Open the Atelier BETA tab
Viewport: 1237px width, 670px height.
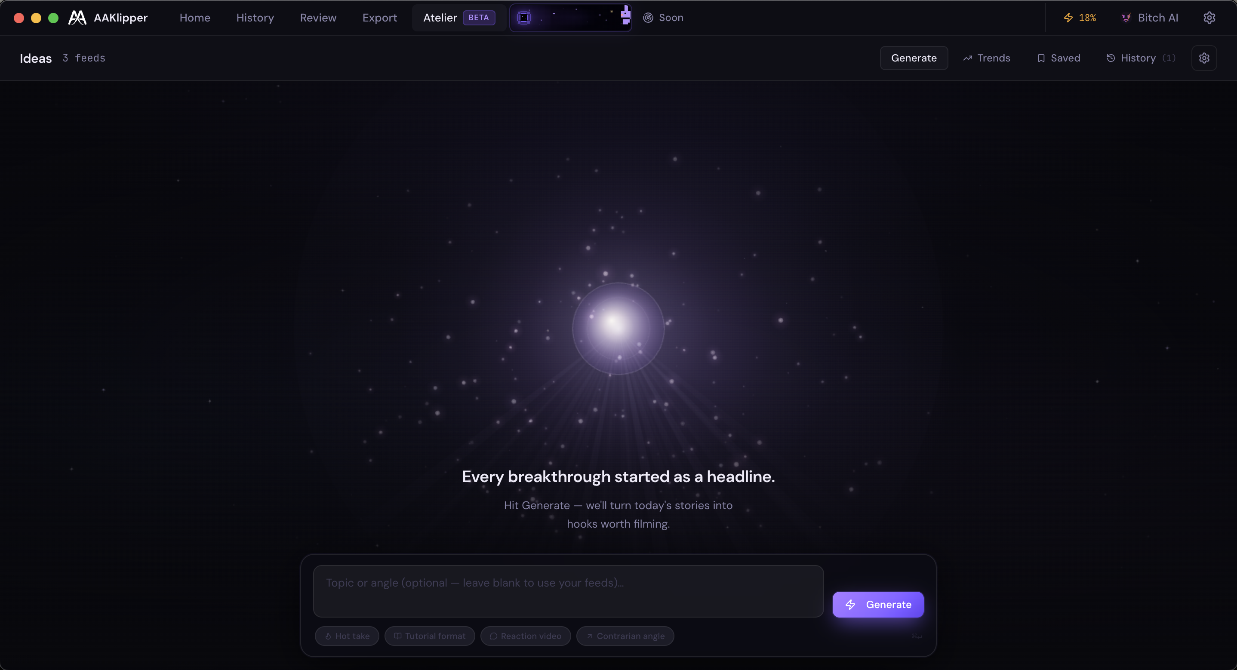click(458, 18)
